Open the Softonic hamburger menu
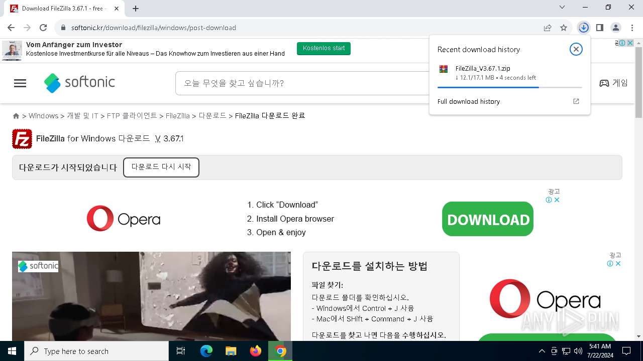643x361 pixels. (20, 83)
